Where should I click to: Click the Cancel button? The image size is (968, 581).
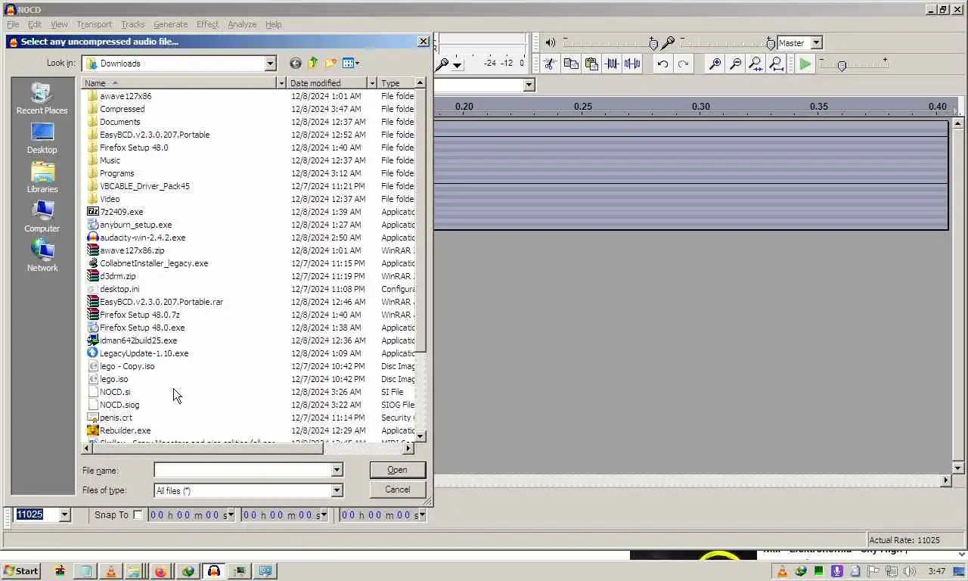[x=397, y=489]
